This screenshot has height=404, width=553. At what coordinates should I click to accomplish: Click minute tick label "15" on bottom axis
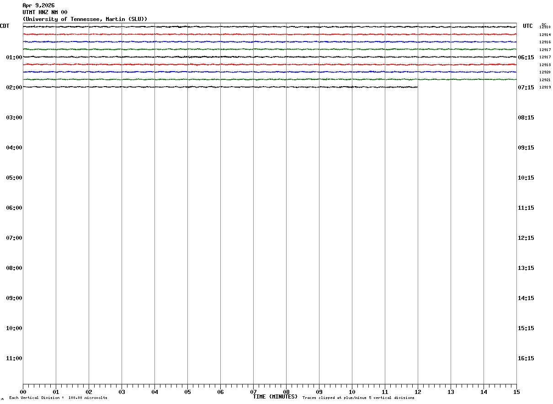(516, 392)
